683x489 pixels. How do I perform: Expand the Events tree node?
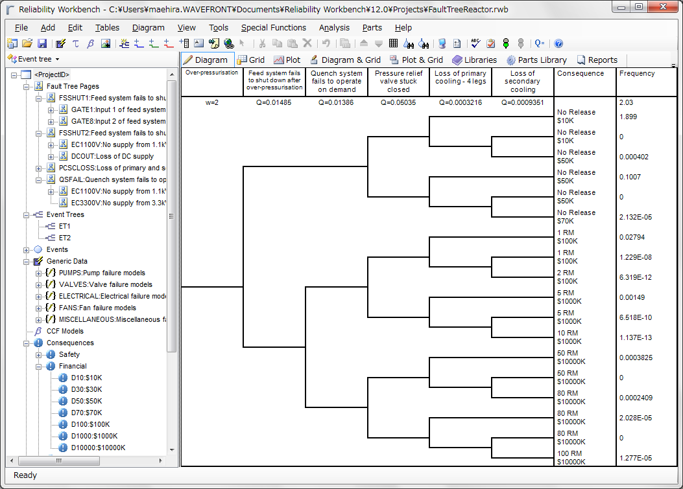click(26, 250)
